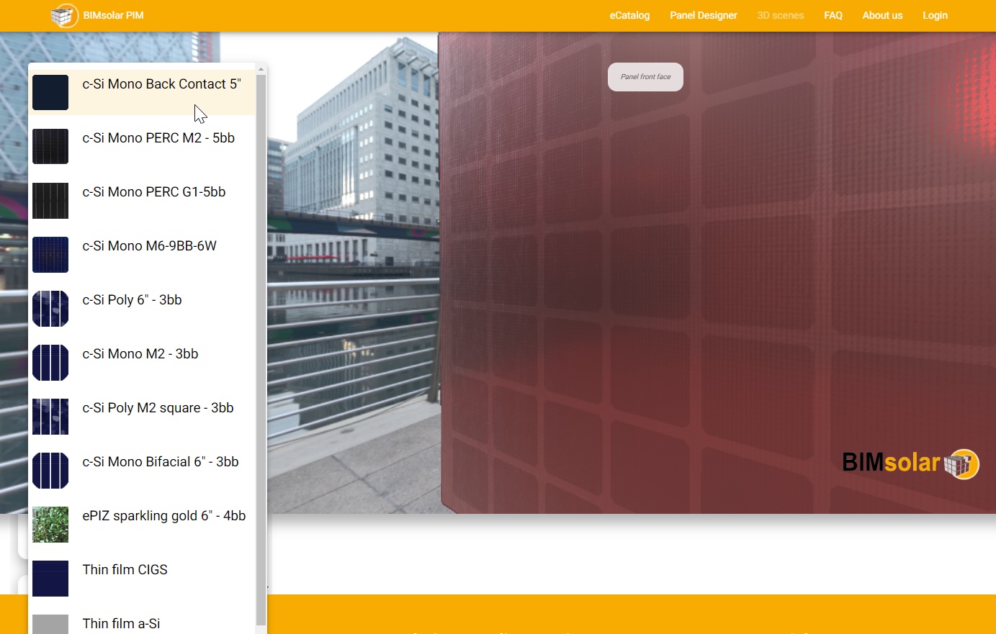Pick the c-Si Mono M2 - 3bb option
This screenshot has width=996, height=634.
click(x=140, y=353)
